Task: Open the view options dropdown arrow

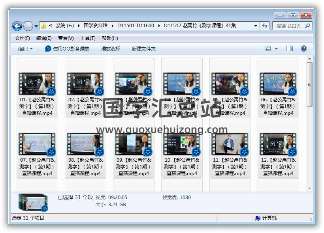Action: pos(276,48)
